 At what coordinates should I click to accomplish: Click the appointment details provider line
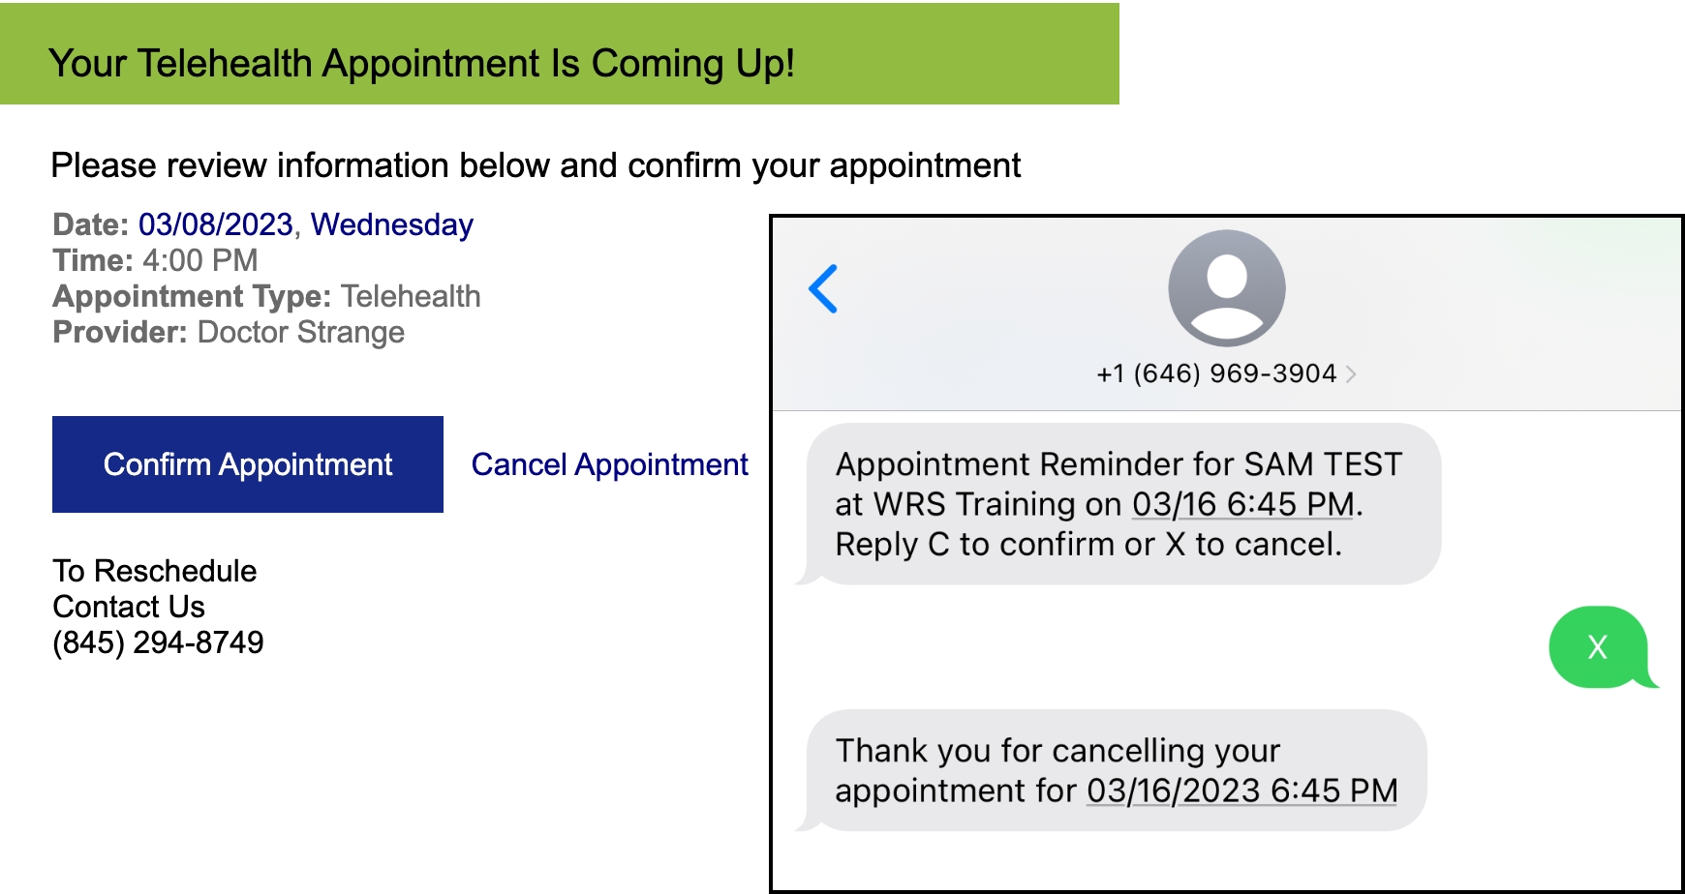[229, 332]
